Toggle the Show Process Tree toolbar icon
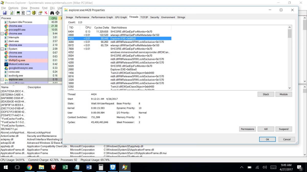 click(x=23, y=13)
